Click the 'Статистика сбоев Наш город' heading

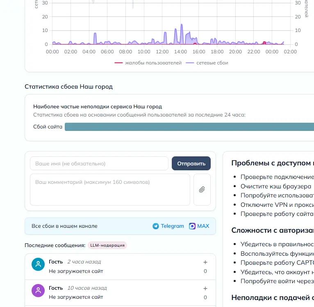(x=69, y=87)
